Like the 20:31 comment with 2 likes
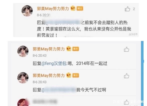147x106 pixels. tap(127, 9)
